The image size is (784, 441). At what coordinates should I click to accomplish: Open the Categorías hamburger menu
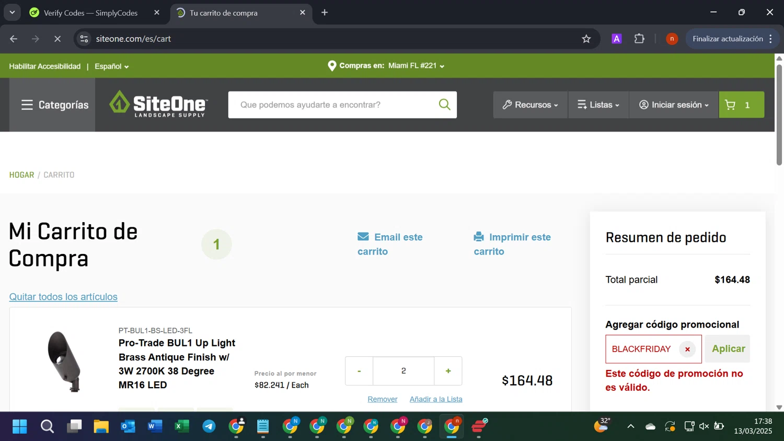[x=55, y=105]
